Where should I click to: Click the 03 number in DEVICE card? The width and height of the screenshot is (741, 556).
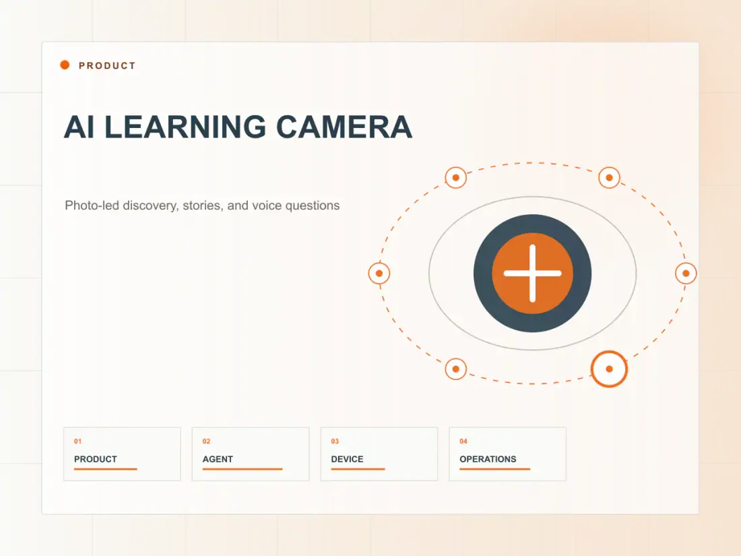(335, 441)
